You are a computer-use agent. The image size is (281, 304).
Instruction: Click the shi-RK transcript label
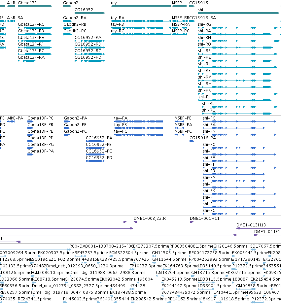[205, 90]
